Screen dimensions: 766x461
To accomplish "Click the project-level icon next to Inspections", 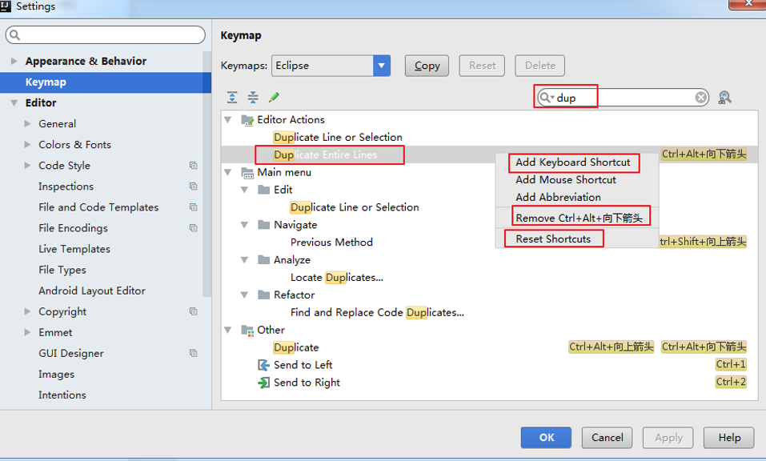I will (x=194, y=186).
